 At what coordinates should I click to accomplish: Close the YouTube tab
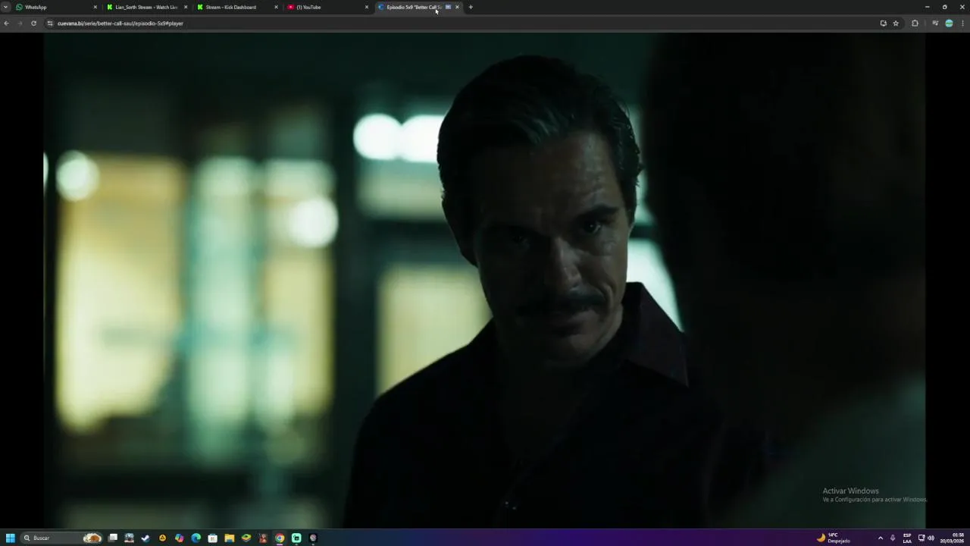tap(367, 7)
